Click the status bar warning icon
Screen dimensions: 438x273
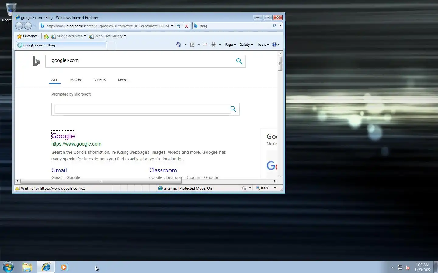coord(17,188)
